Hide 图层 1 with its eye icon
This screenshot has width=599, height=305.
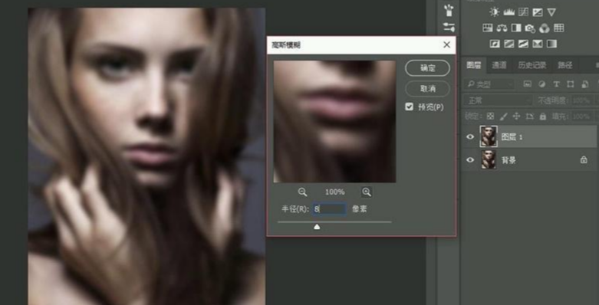470,136
